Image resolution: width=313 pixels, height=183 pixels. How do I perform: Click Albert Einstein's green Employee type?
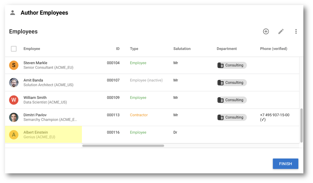pos(138,132)
